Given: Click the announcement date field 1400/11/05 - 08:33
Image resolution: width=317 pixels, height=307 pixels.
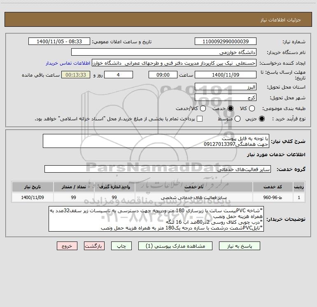Looking at the screenshot, I should [59, 42].
